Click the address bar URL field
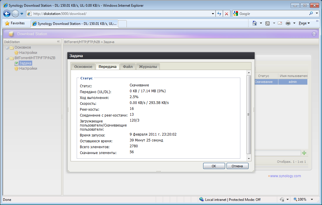This screenshot has width=322, height=205. point(121,14)
